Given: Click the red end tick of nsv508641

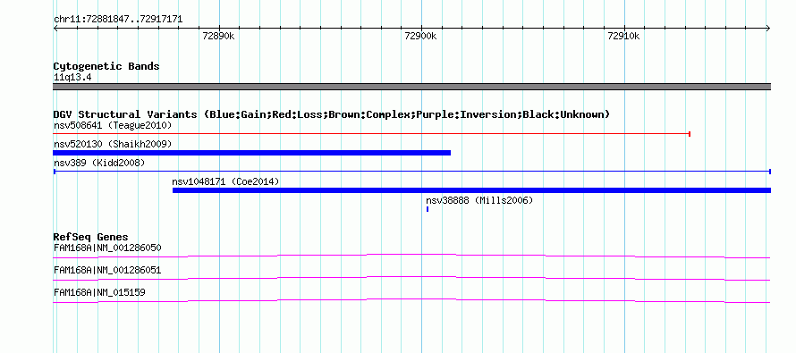Looking at the screenshot, I should 690,134.
